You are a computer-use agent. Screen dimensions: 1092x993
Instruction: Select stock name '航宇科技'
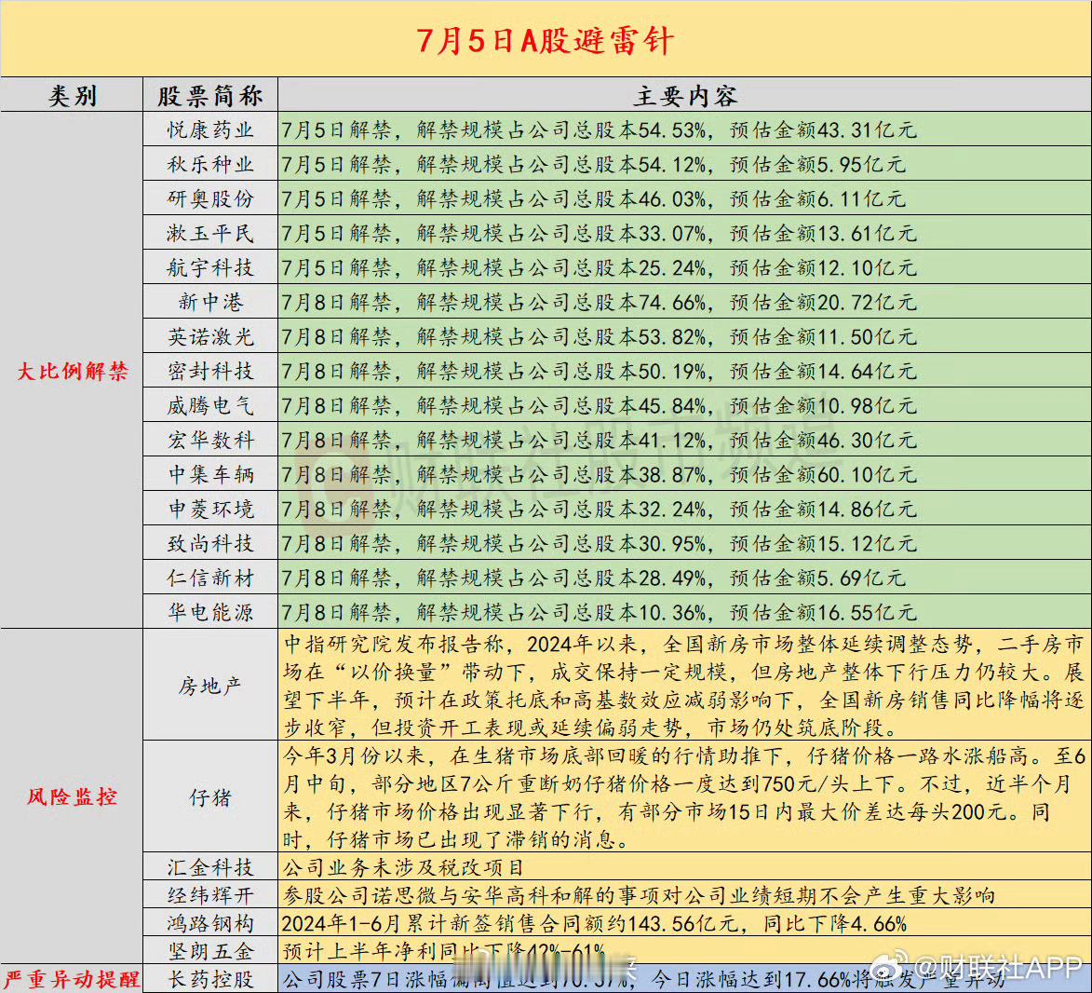coord(210,267)
